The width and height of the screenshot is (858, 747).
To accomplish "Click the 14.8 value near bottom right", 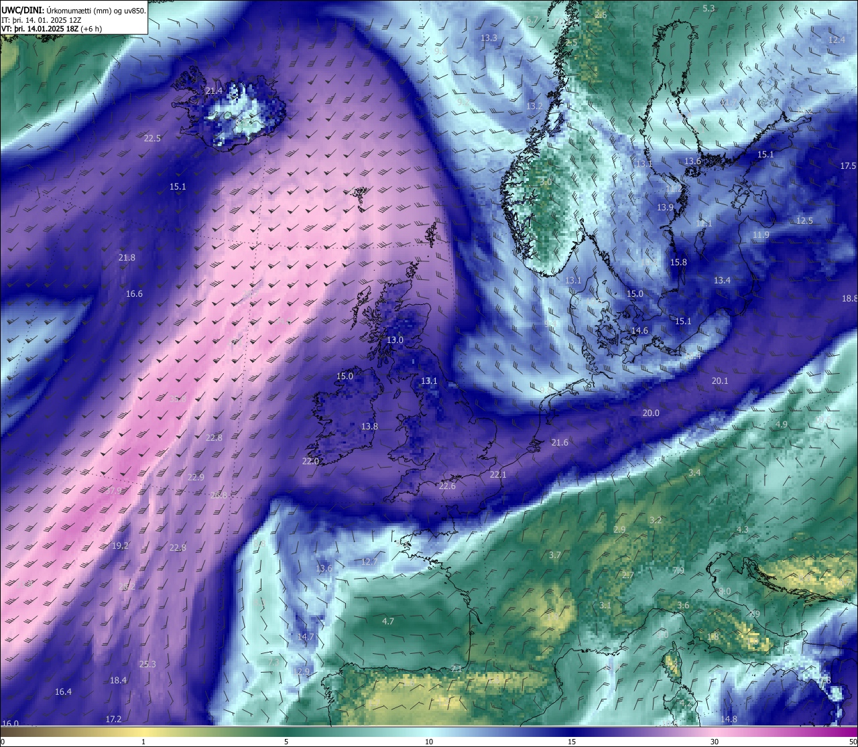I will pyautogui.click(x=729, y=719).
